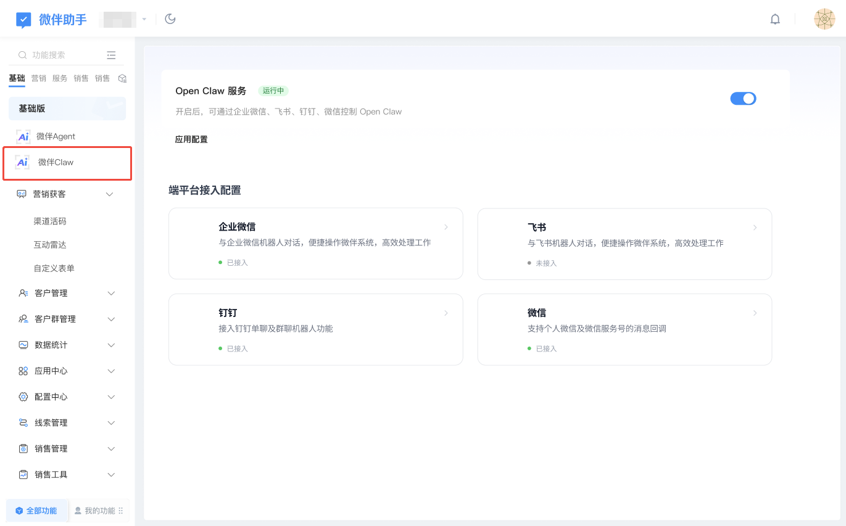Open 飞书 card via its arrow
The width and height of the screenshot is (846, 526).
click(755, 228)
